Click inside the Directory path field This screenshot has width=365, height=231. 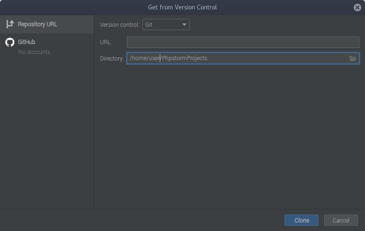pos(243,58)
